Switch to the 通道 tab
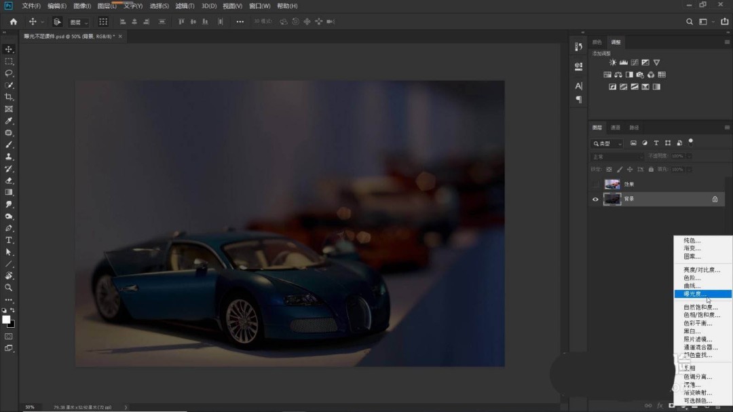The width and height of the screenshot is (733, 412). pyautogui.click(x=615, y=128)
